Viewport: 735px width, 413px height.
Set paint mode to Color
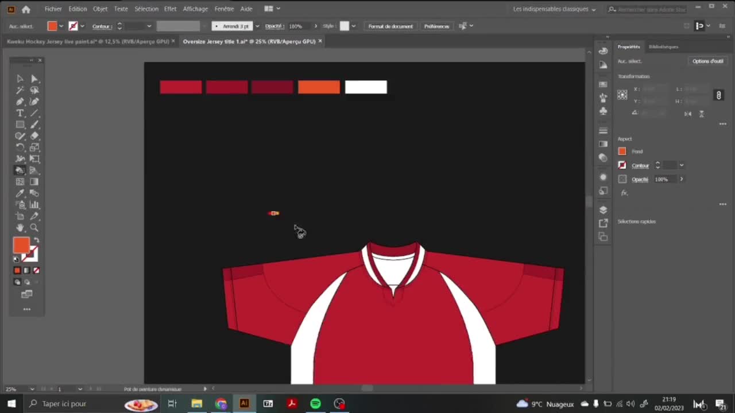point(17,270)
